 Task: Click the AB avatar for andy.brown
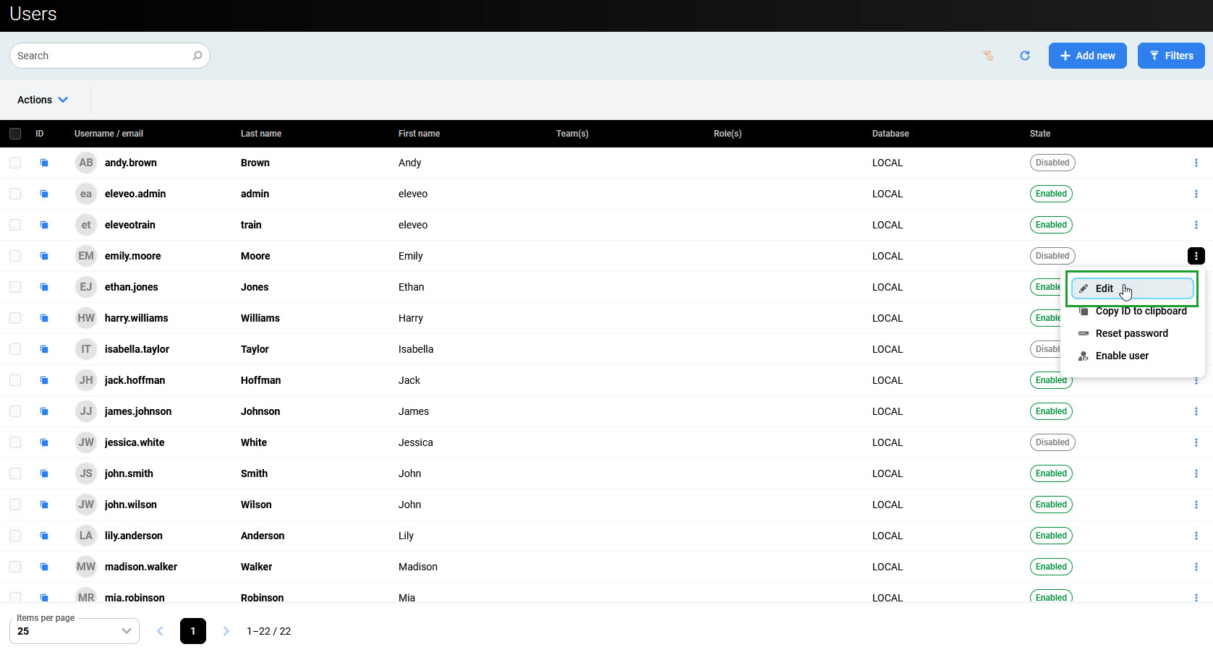click(x=86, y=163)
